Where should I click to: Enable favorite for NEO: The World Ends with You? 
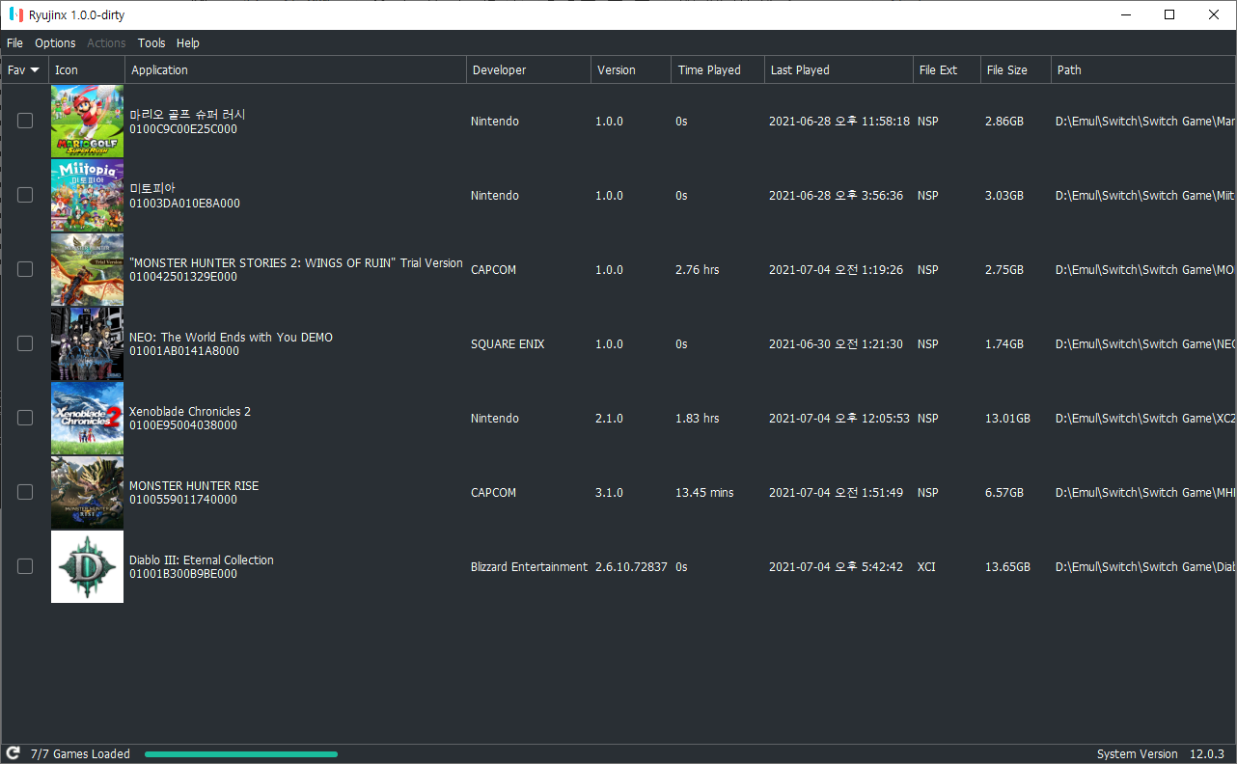[25, 343]
